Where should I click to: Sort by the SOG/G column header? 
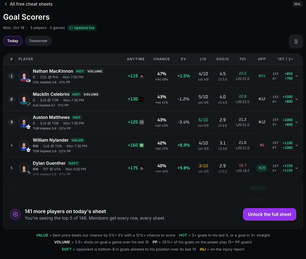coord(222,59)
